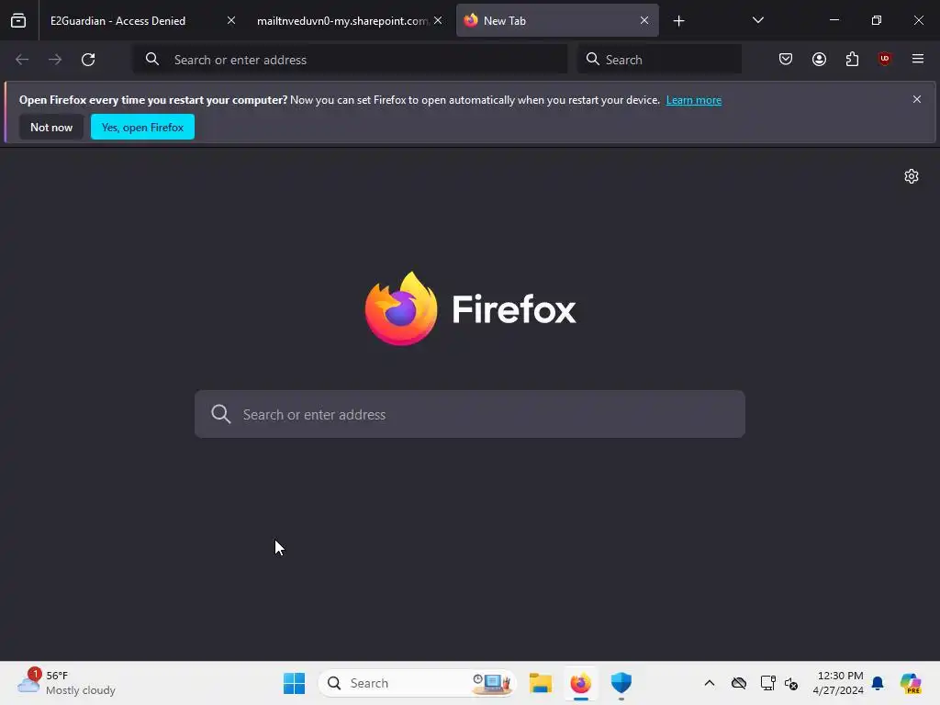Screen dimensions: 940x705
Task: Open new tab personalize gear icon
Action: (x=912, y=176)
